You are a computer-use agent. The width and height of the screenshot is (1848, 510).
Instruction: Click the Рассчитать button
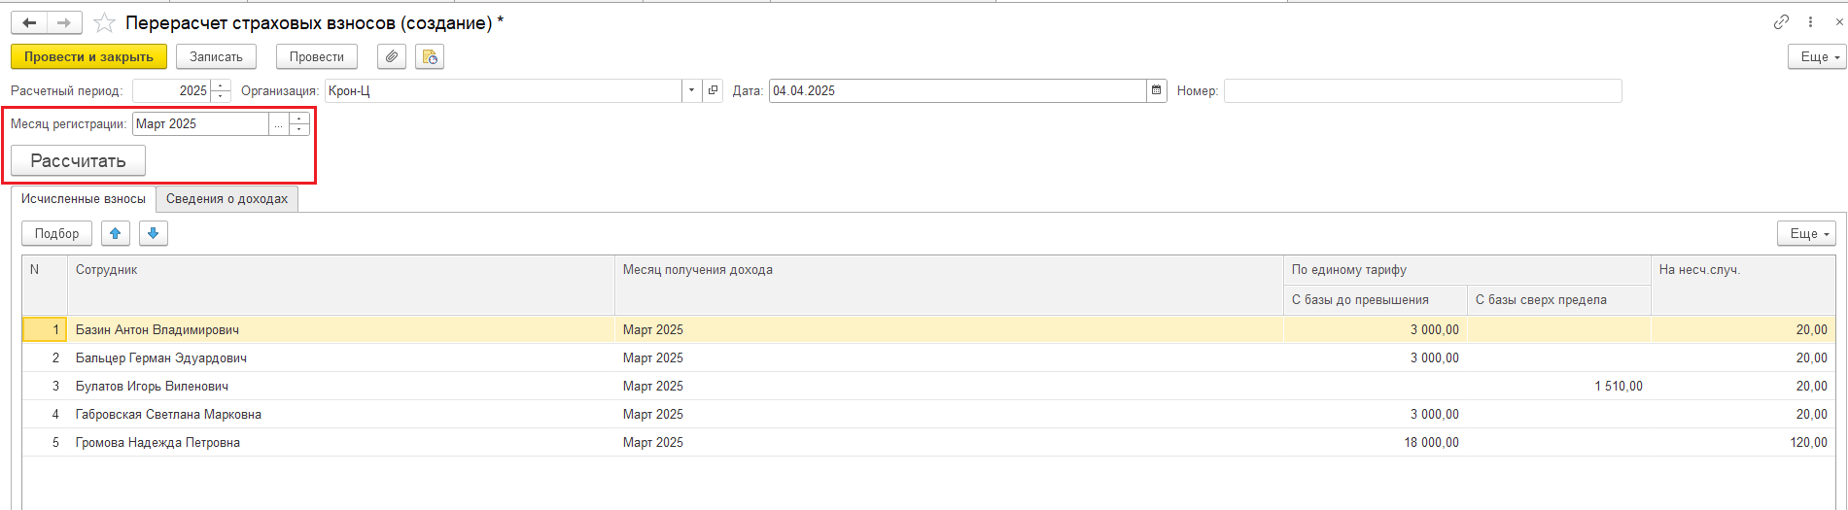pyautogui.click(x=78, y=161)
